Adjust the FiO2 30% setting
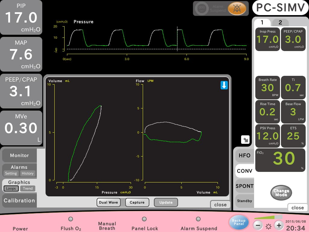The image size is (309, 232). click(280, 160)
